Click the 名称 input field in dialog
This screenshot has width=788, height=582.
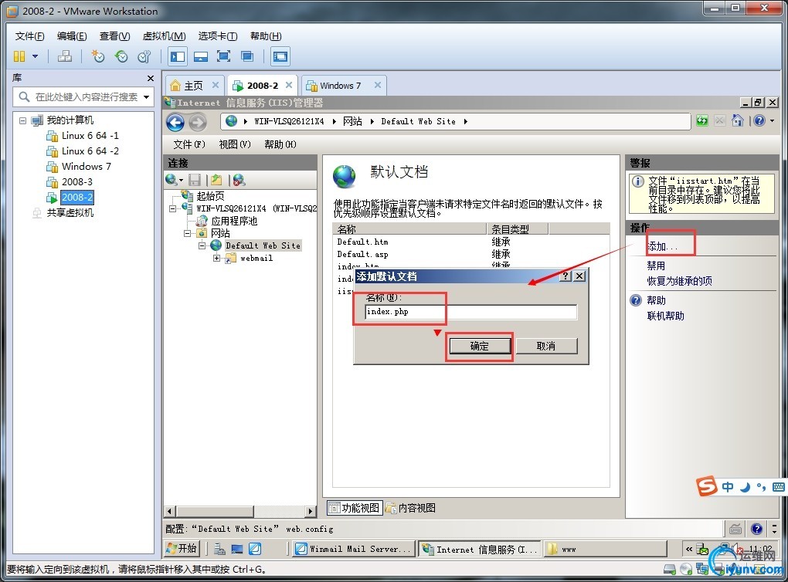pyautogui.click(x=471, y=312)
